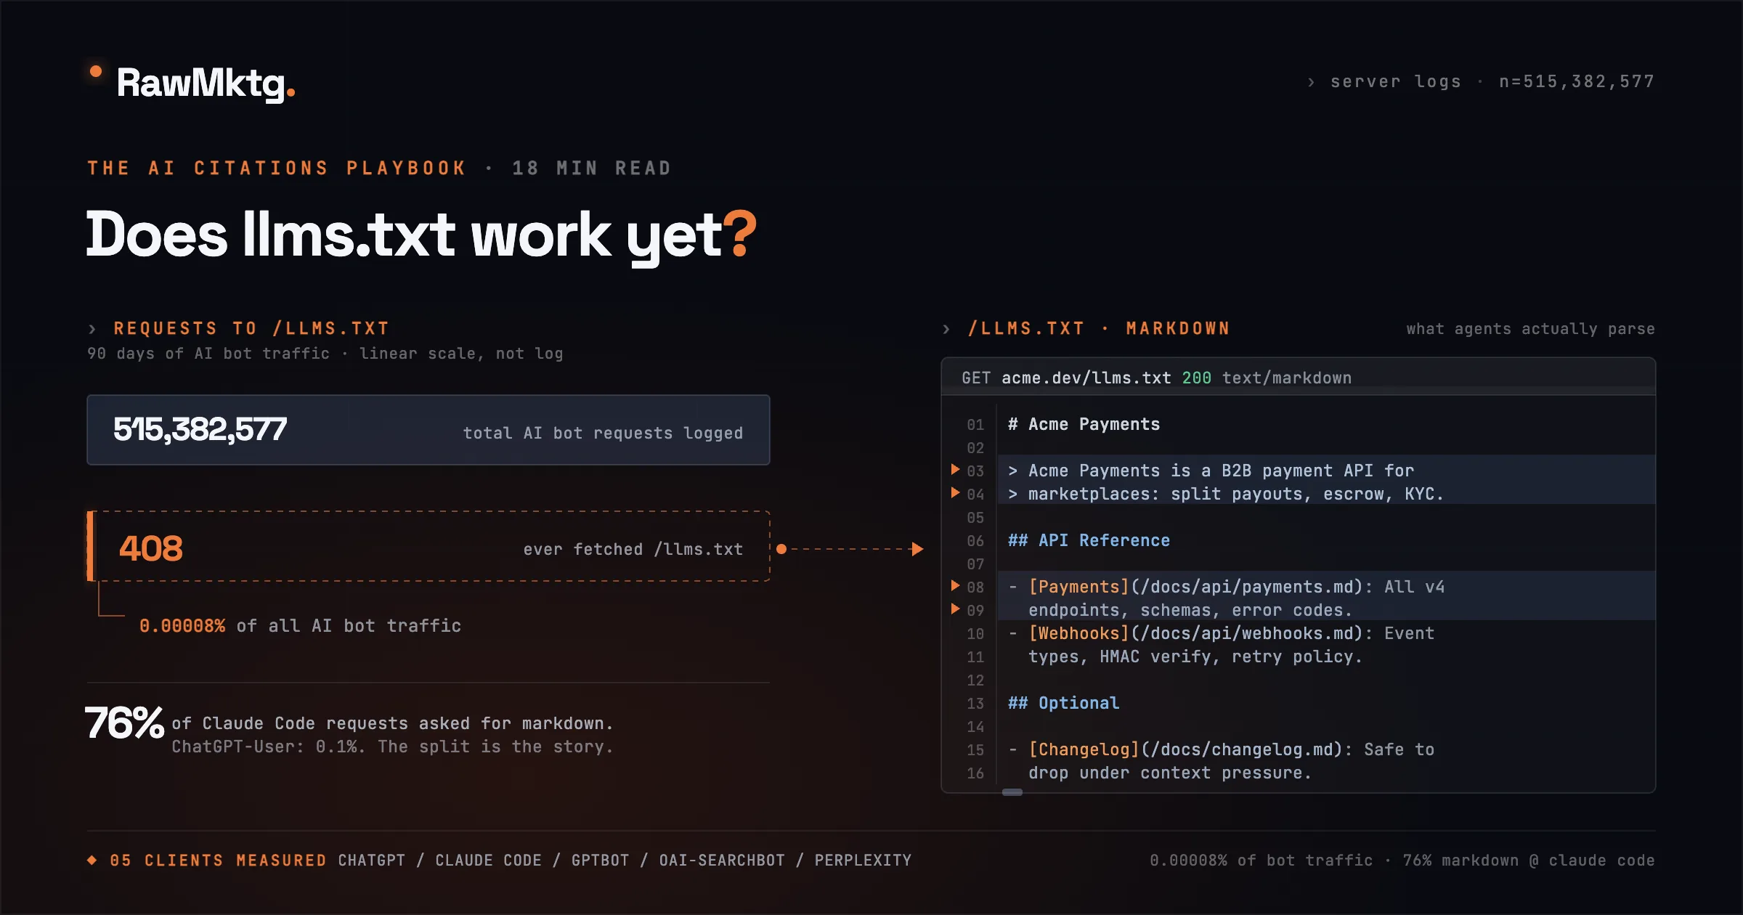Click the '18 MIN READ' label

591,168
